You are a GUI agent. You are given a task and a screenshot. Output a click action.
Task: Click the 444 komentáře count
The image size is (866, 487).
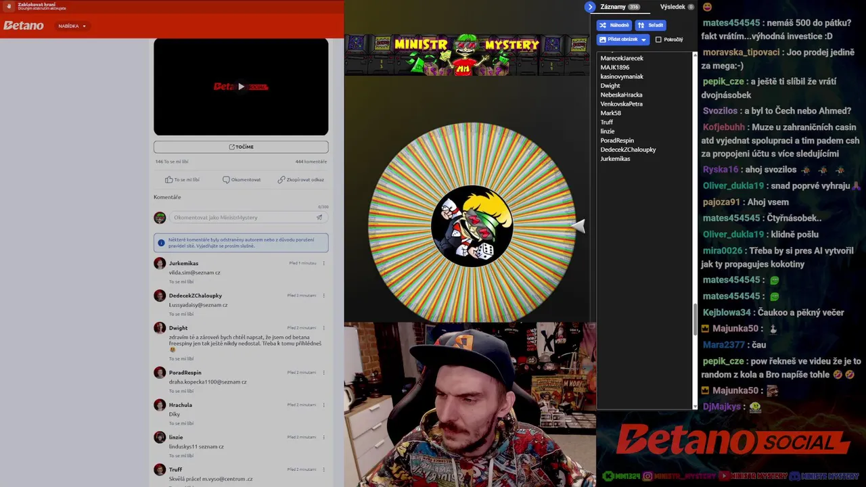click(311, 162)
